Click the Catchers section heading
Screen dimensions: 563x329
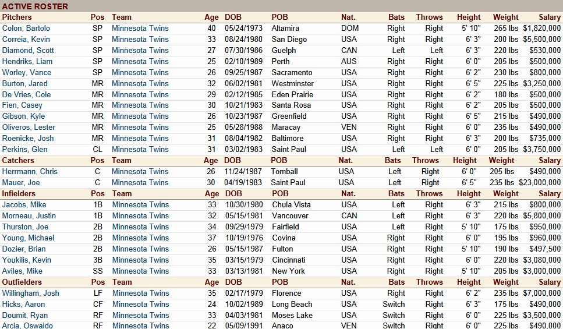[x=18, y=161]
